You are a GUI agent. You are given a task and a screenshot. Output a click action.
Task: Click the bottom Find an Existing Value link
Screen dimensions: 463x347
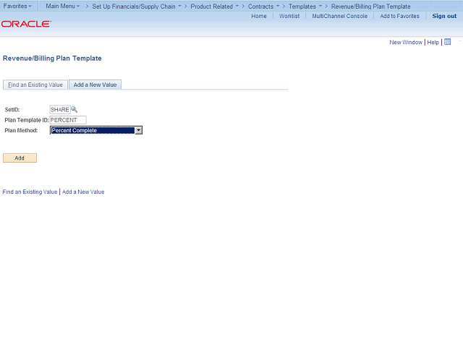(30, 192)
